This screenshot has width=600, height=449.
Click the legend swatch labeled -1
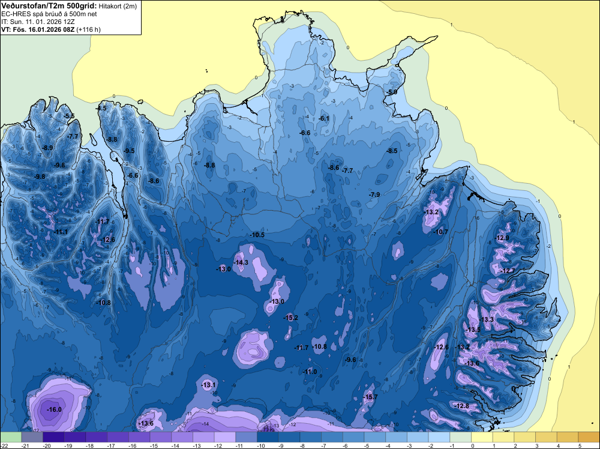coord(461,437)
